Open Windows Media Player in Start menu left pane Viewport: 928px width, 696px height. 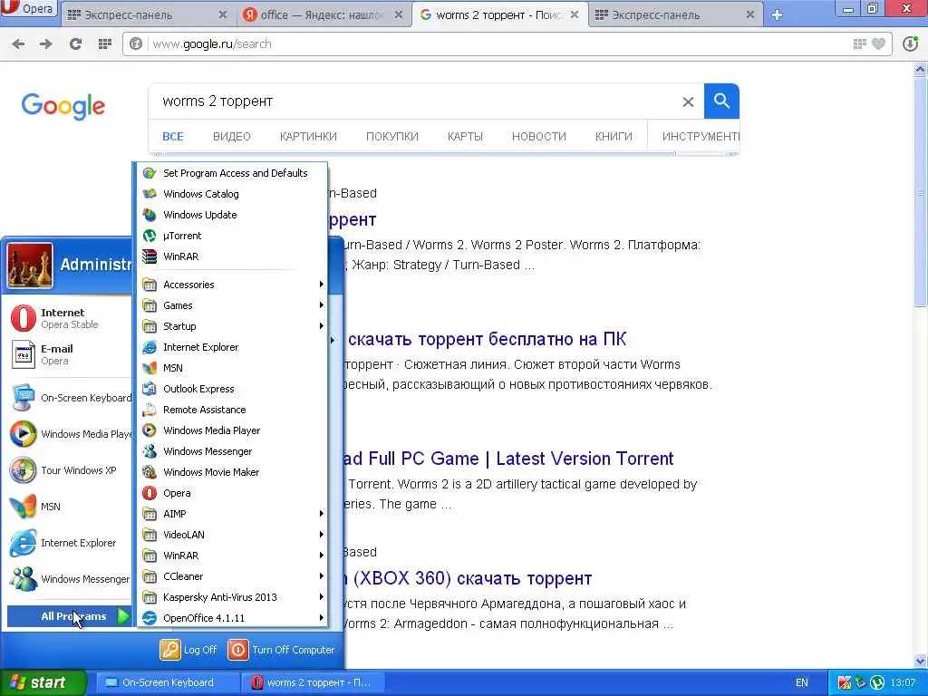pyautogui.click(x=70, y=434)
